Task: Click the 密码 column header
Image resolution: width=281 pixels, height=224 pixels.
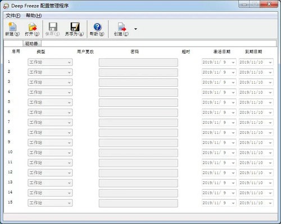Action: pos(135,52)
